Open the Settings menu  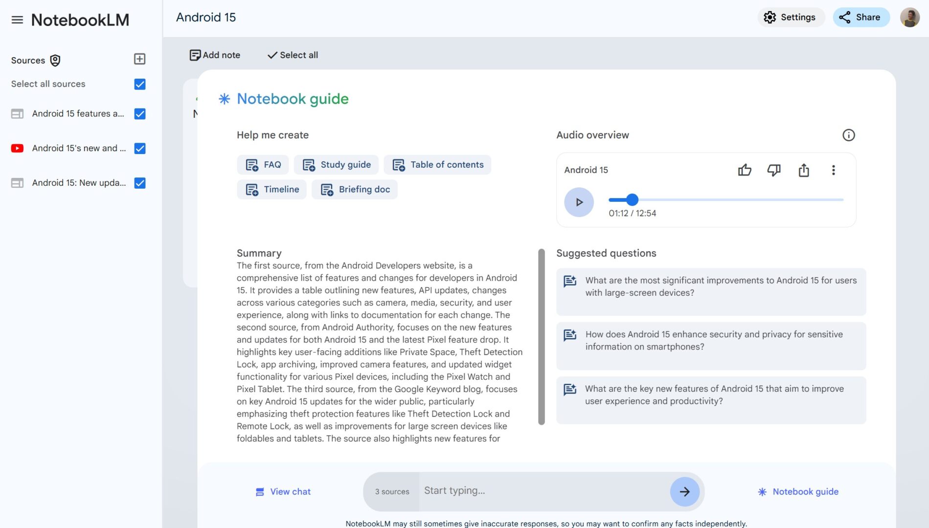[x=791, y=17]
